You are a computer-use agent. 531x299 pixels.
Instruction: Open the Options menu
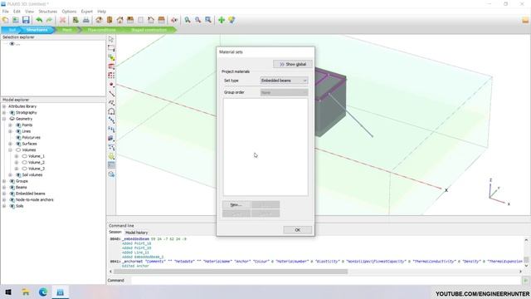pos(69,12)
